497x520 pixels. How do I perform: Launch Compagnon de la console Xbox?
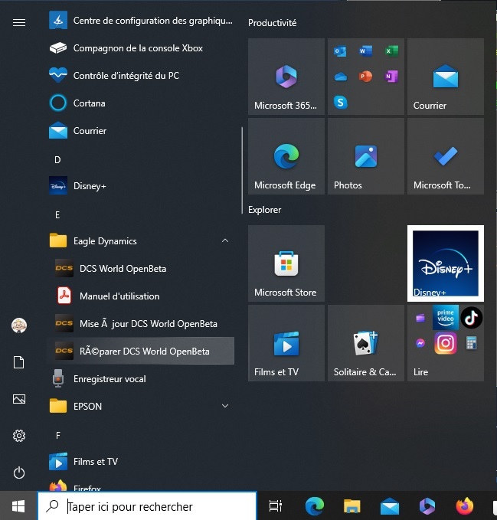[141, 48]
